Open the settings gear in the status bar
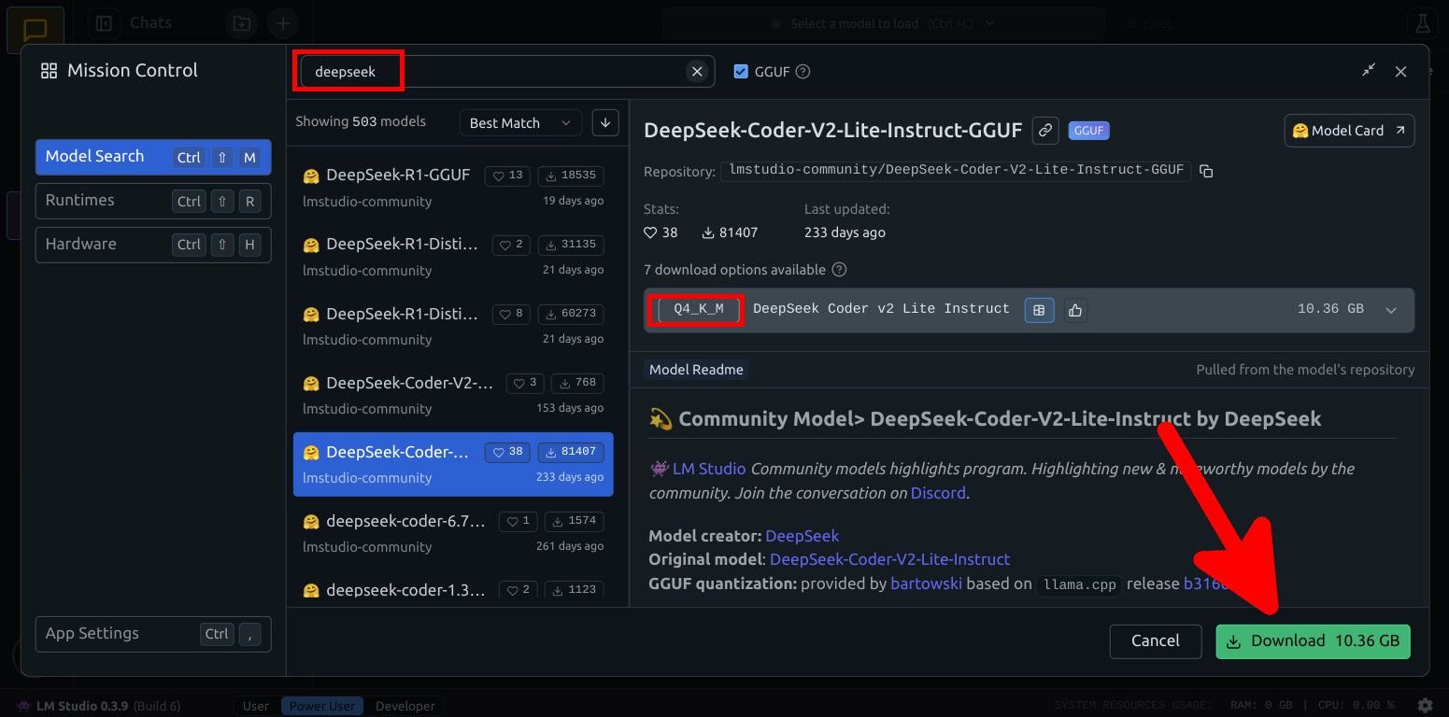The width and height of the screenshot is (1449, 717). [x=1425, y=706]
